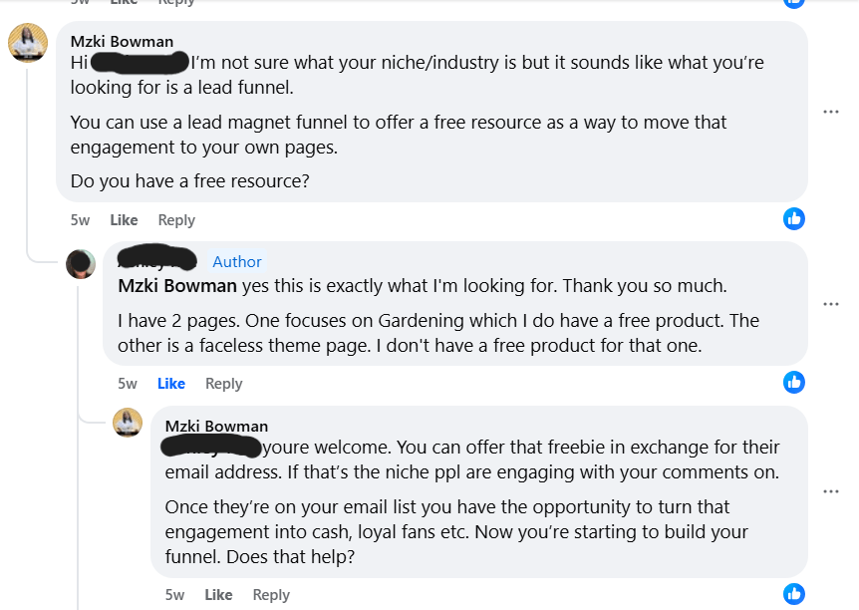Open more options for the freebie reply
This screenshot has height=610, width=859.
(x=831, y=491)
